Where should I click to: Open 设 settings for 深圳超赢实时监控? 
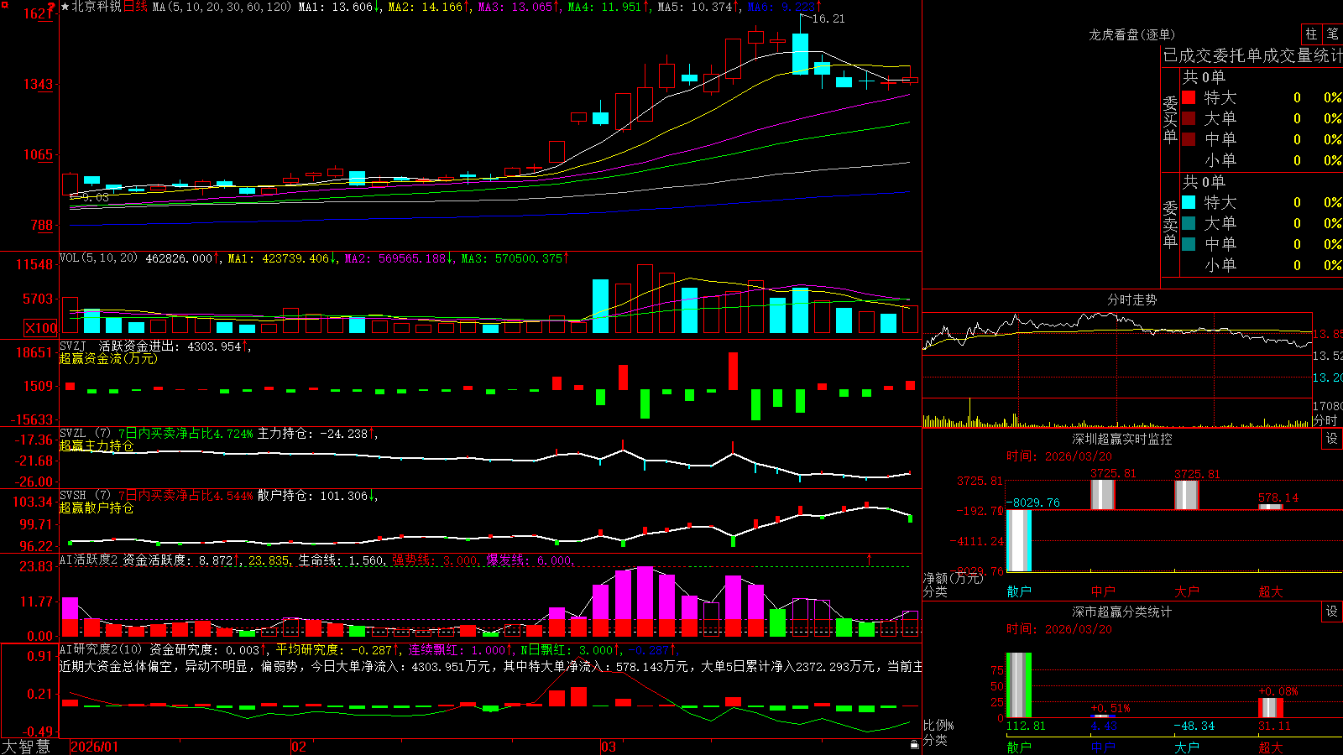tap(1332, 439)
